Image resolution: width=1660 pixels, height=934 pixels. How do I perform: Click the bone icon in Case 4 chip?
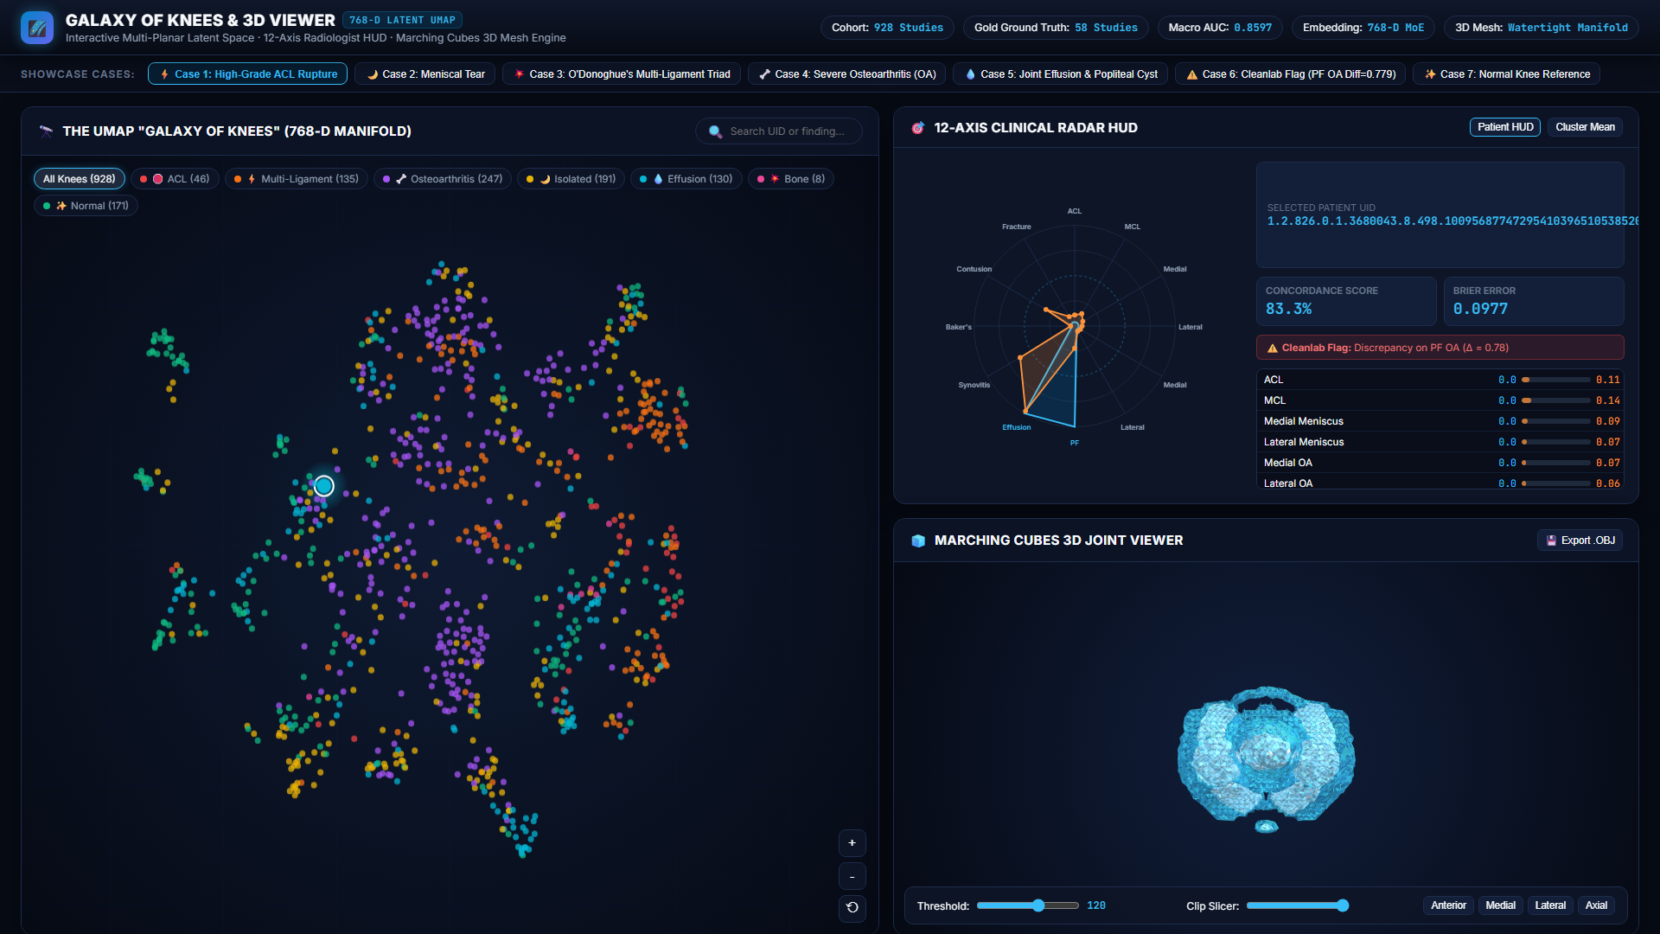click(x=764, y=74)
